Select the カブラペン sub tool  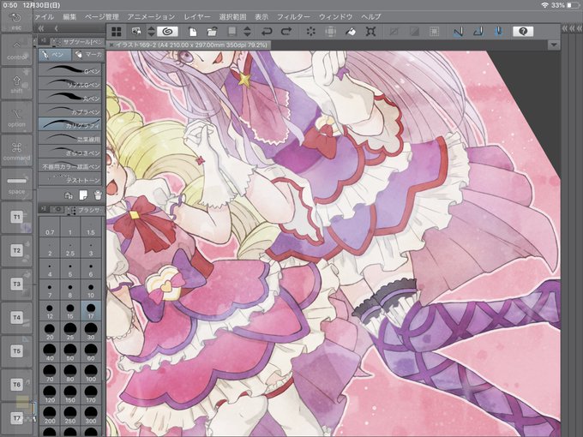point(70,111)
